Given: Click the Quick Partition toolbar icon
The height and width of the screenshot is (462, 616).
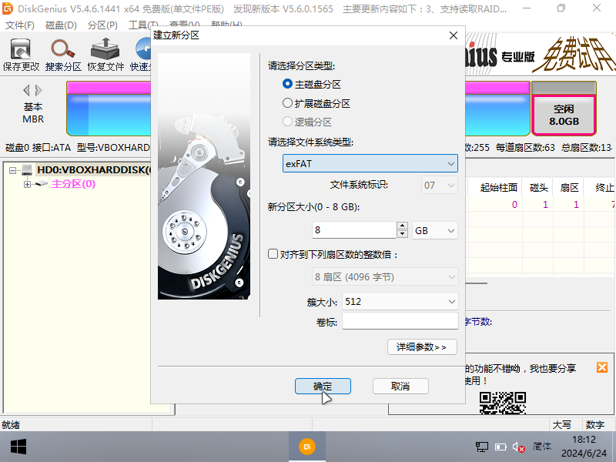Looking at the screenshot, I should pos(141,55).
